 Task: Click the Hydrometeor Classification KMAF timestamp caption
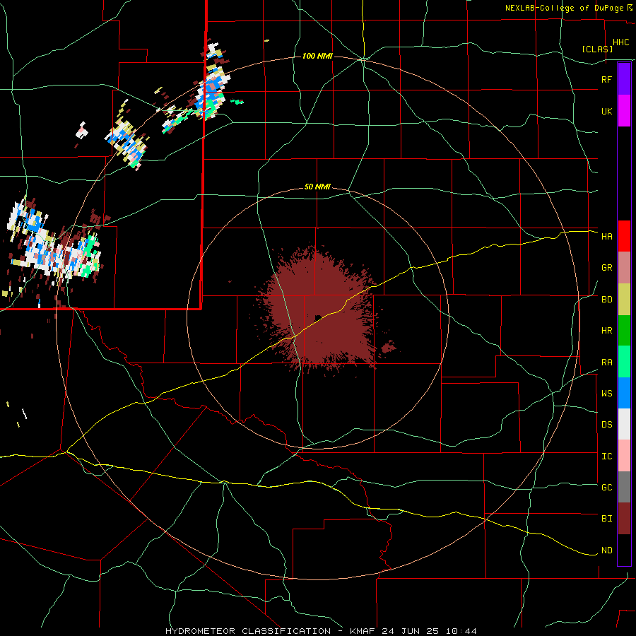pos(321,631)
